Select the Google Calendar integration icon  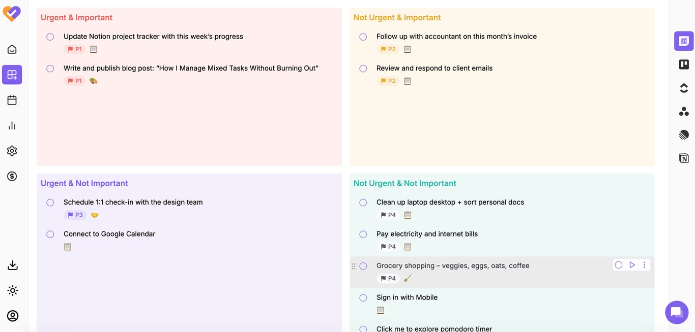click(684, 41)
